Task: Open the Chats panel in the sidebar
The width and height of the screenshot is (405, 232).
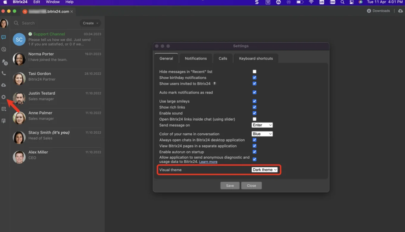Action: [x=4, y=37]
